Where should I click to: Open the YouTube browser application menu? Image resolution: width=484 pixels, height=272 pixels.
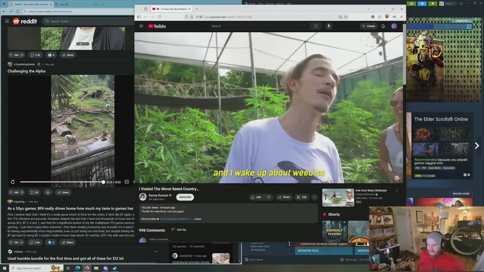(x=401, y=17)
